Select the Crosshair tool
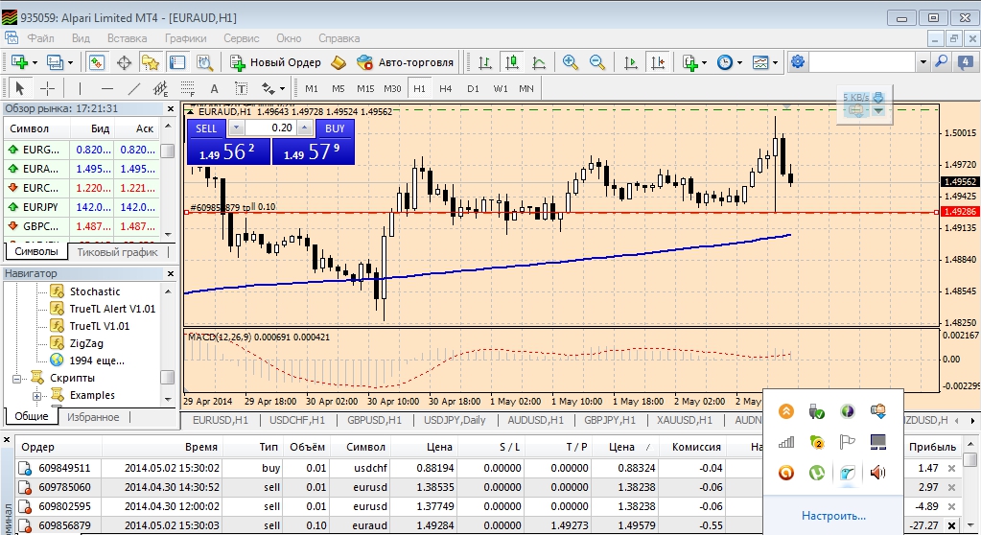Screen dimensions: 981x535 (x=48, y=88)
